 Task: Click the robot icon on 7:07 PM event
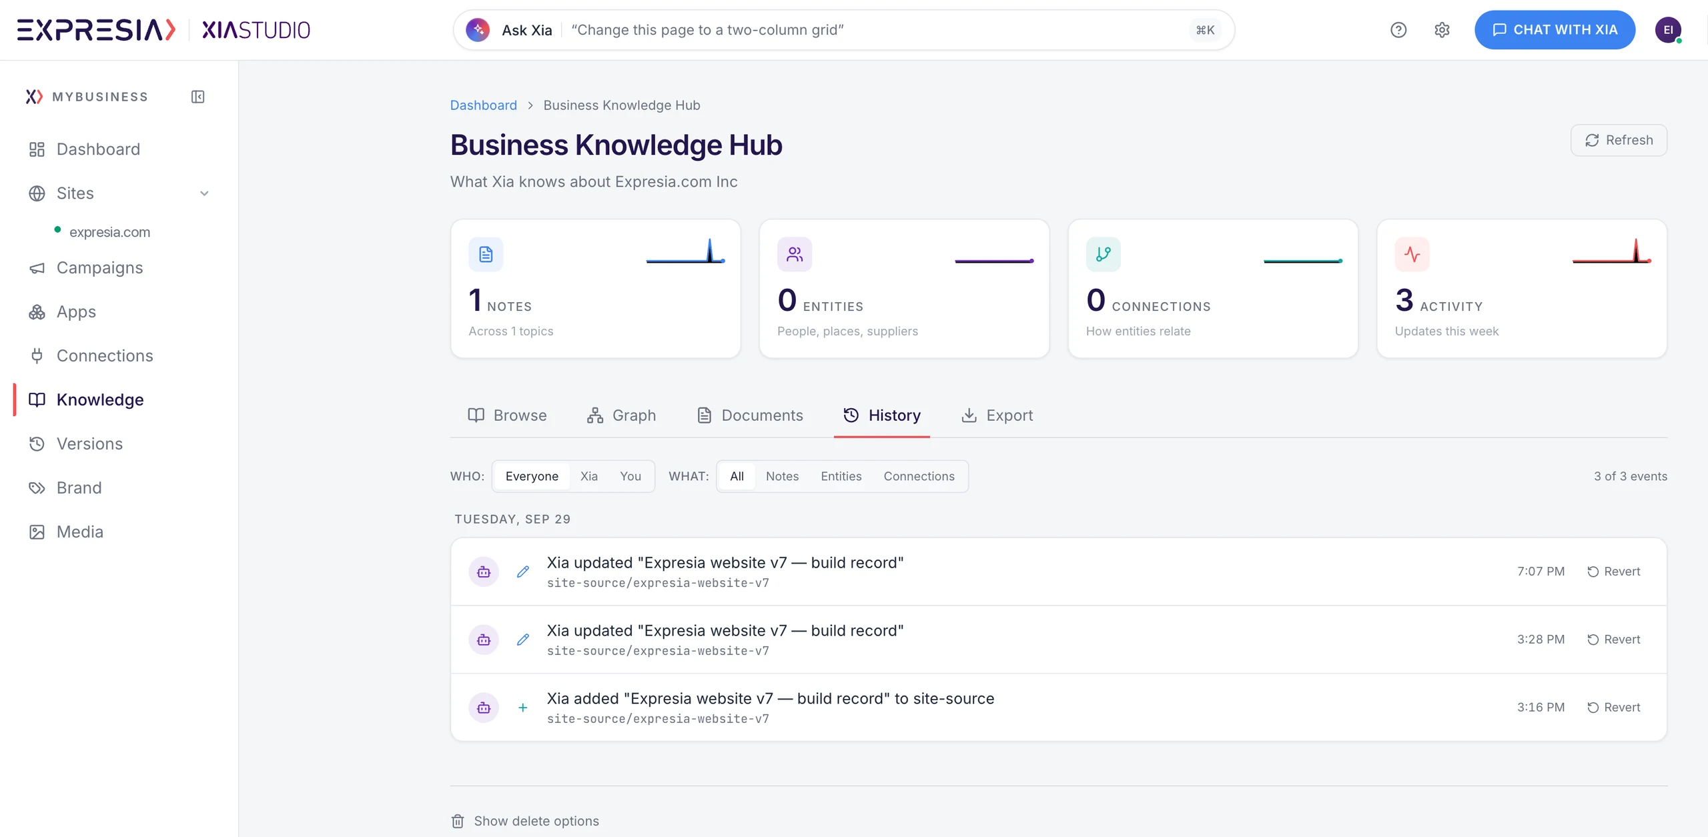point(484,572)
